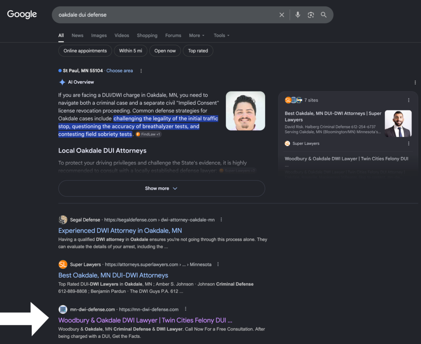Expand AI Overview with Show more
The width and height of the screenshot is (421, 344).
tap(162, 189)
